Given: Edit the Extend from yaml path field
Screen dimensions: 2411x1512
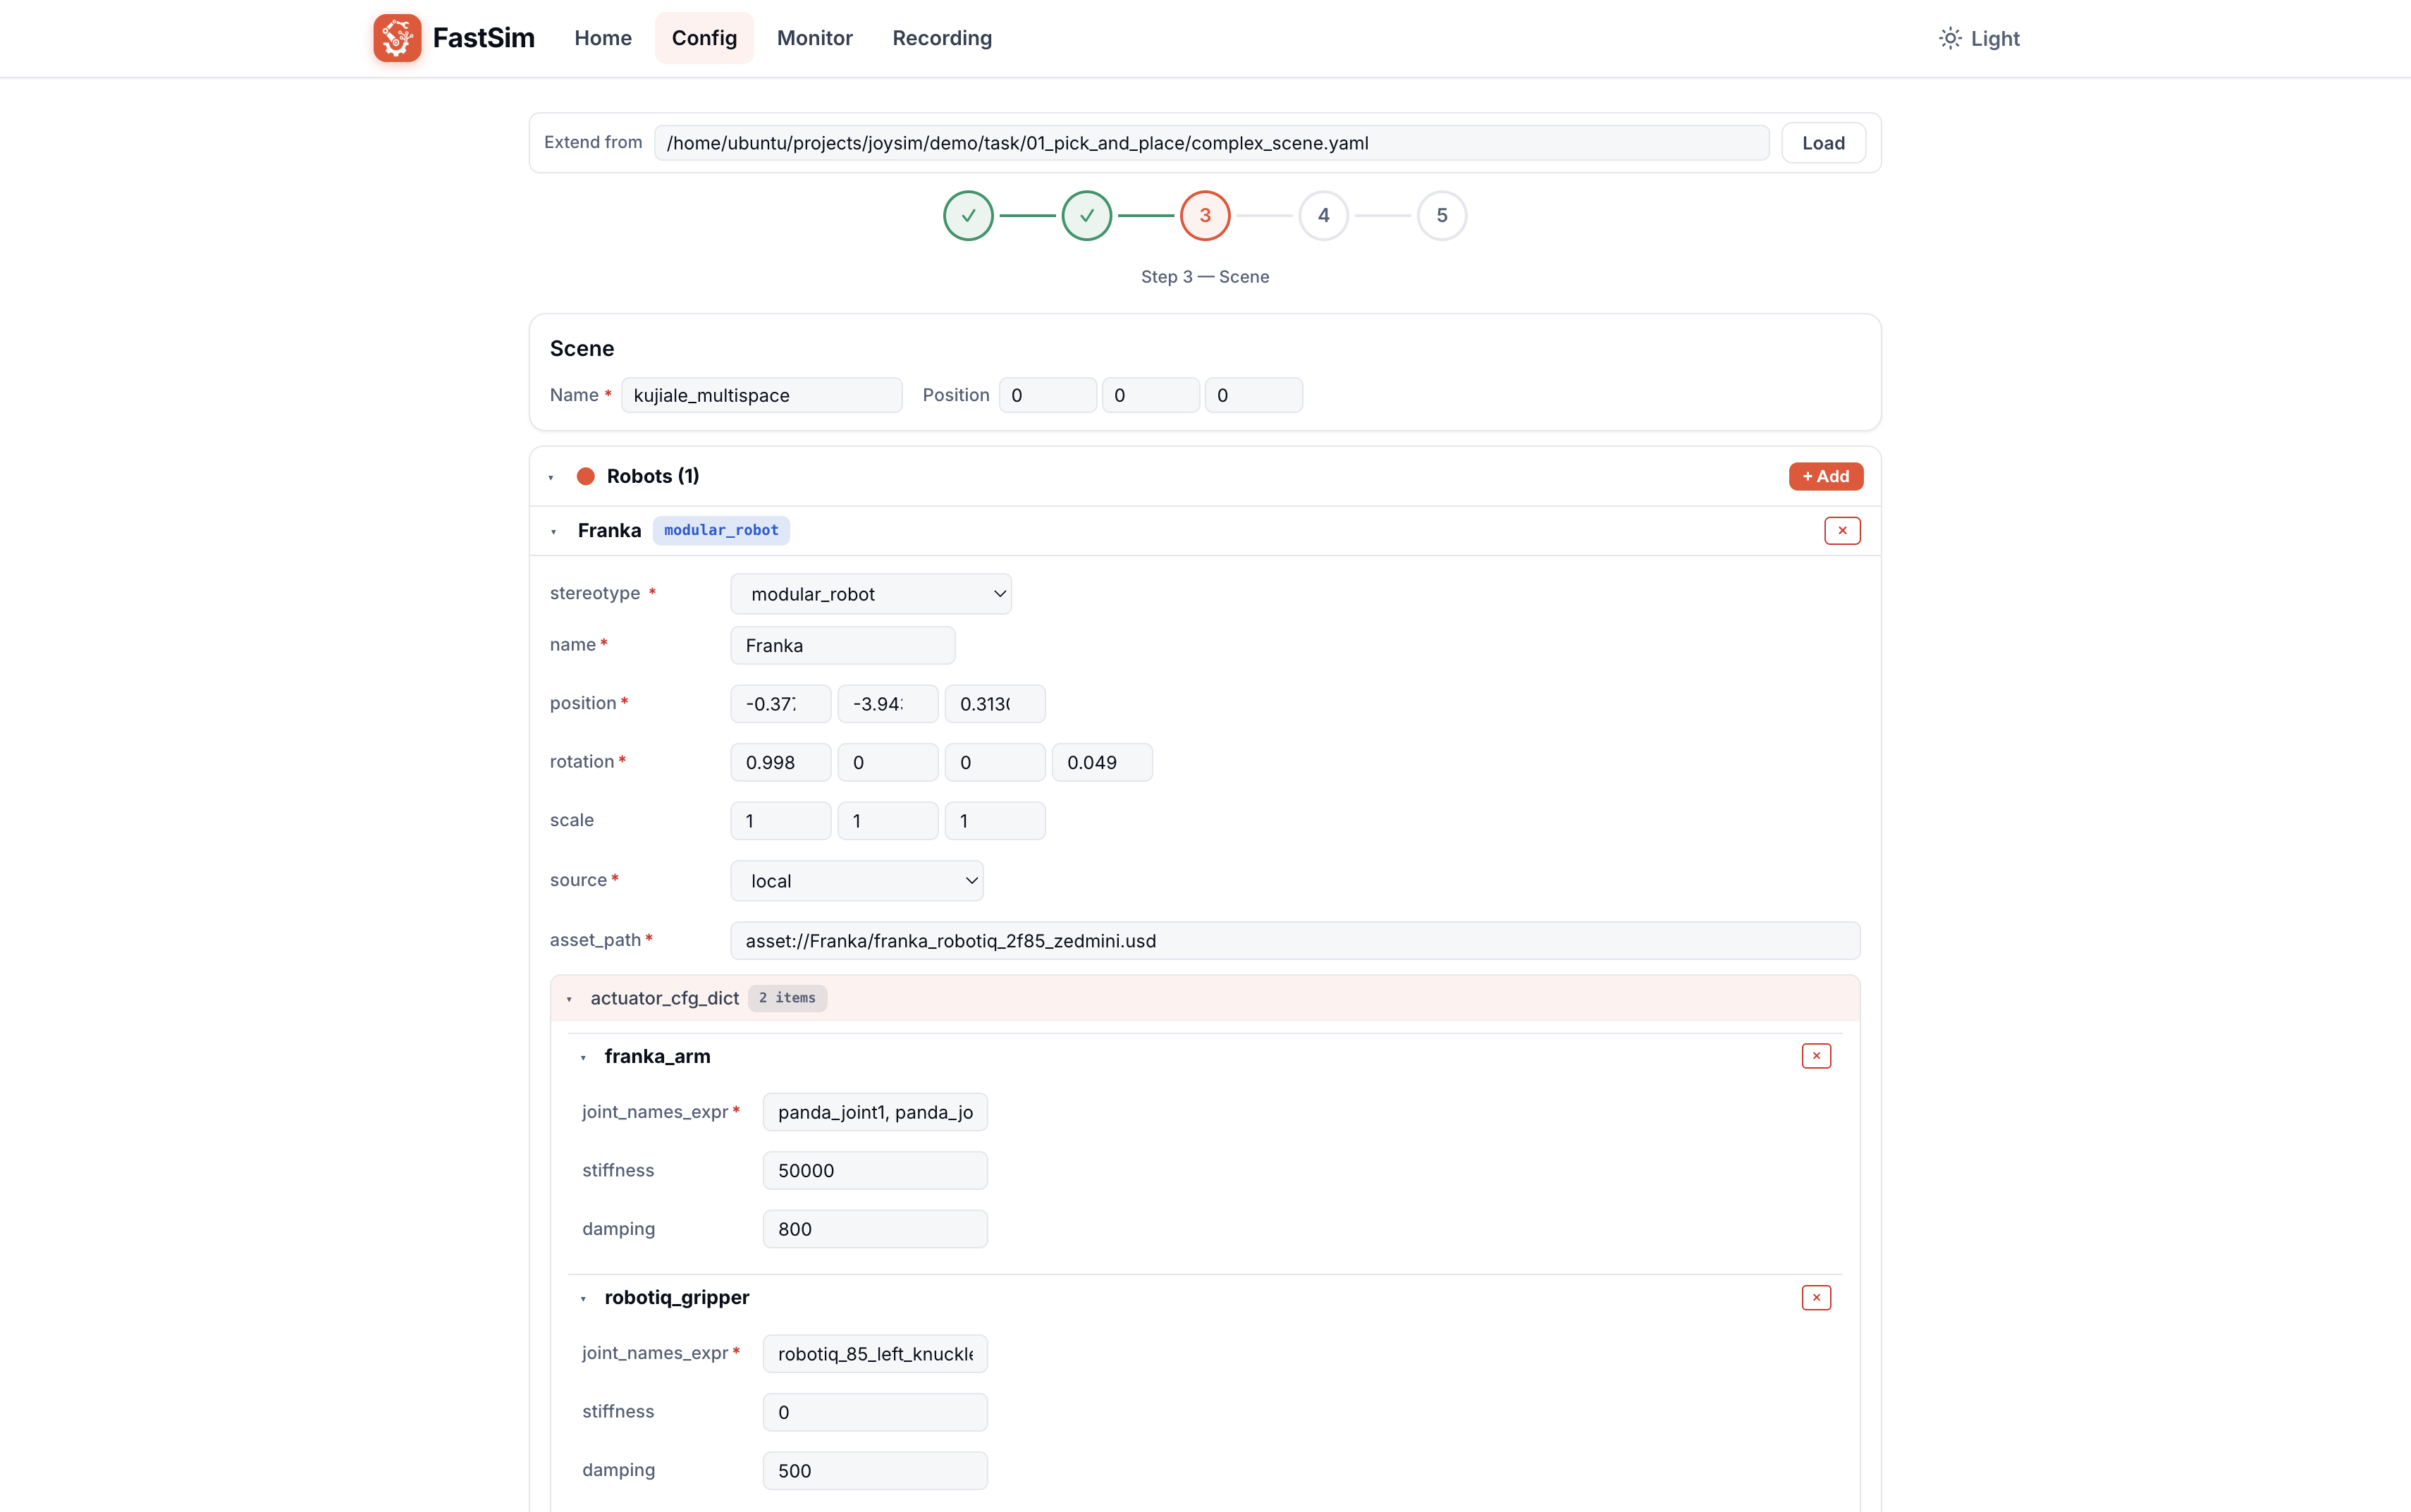Looking at the screenshot, I should pos(1211,143).
